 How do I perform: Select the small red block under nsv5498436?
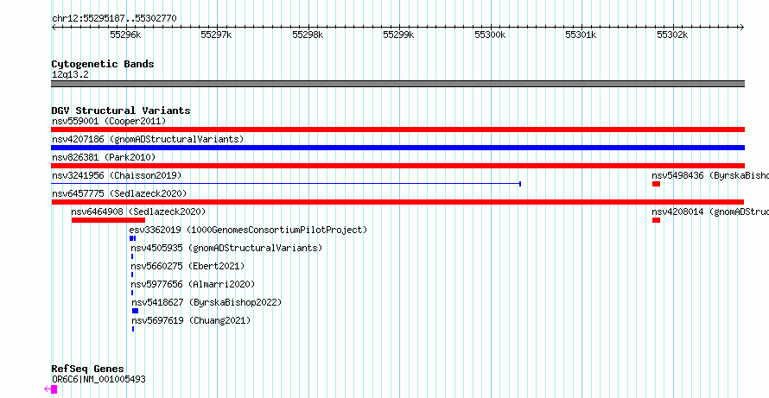click(656, 184)
